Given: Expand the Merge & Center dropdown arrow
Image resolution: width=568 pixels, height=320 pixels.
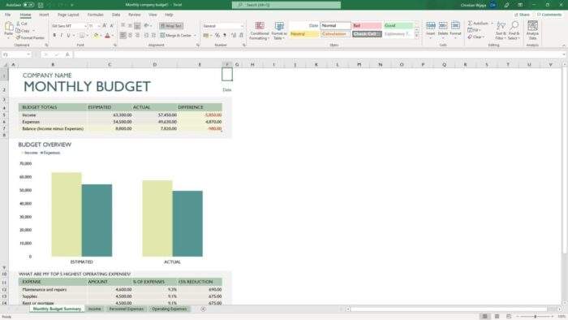Looking at the screenshot, I should (x=195, y=36).
